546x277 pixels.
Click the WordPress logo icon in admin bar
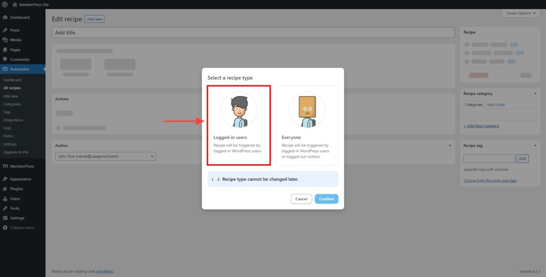(x=5, y=4)
